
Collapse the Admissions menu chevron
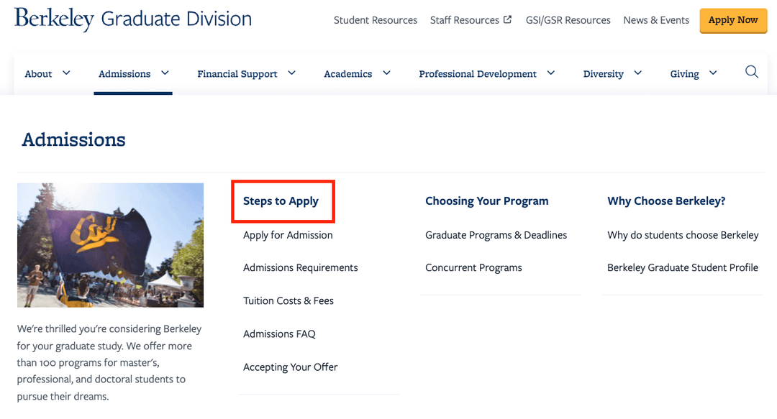tap(165, 73)
